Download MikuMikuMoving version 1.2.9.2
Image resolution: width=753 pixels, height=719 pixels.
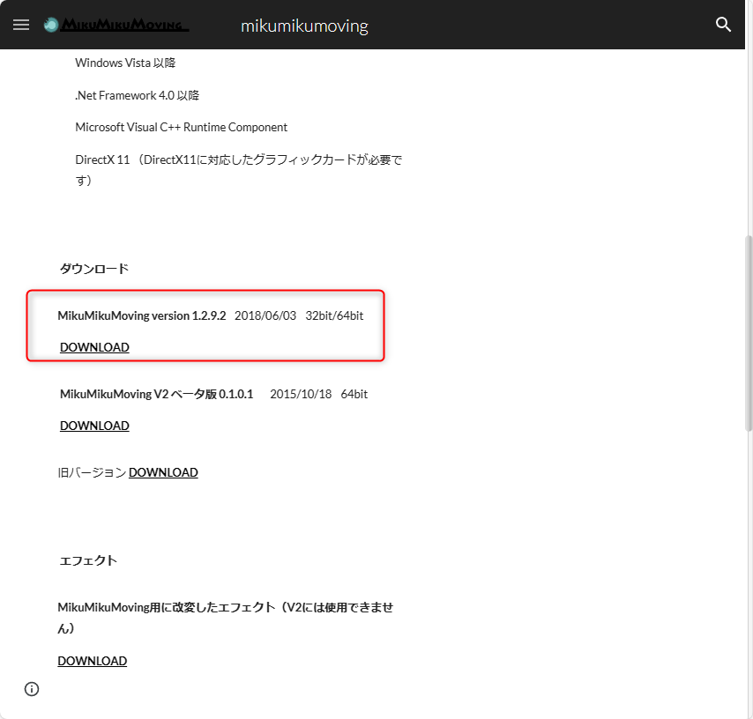94,347
